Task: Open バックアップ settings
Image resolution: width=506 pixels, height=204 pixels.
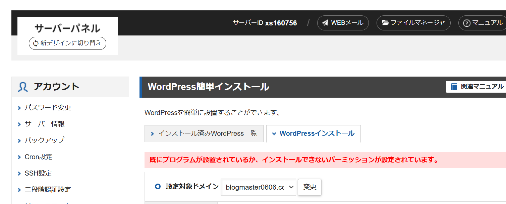Action: pyautogui.click(x=44, y=140)
